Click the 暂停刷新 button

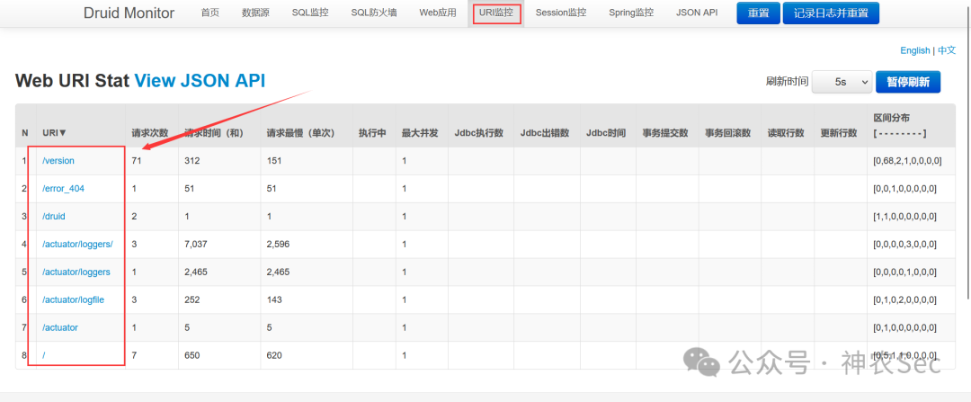pos(908,82)
